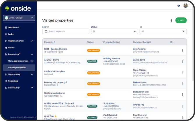Sort the table by Property column

[x=50, y=42]
